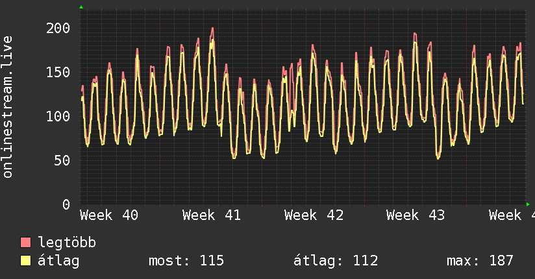Click the 200 y-axis tick label
Screen dimensions: 535x279
58,28
